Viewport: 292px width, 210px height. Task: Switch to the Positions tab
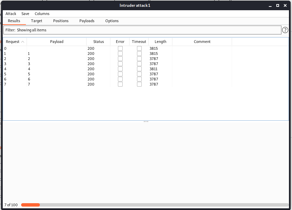pyautogui.click(x=61, y=21)
